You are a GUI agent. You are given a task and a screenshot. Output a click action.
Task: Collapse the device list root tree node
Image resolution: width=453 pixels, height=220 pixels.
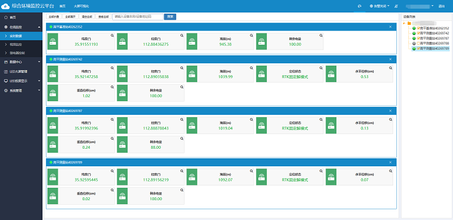[x=404, y=23]
